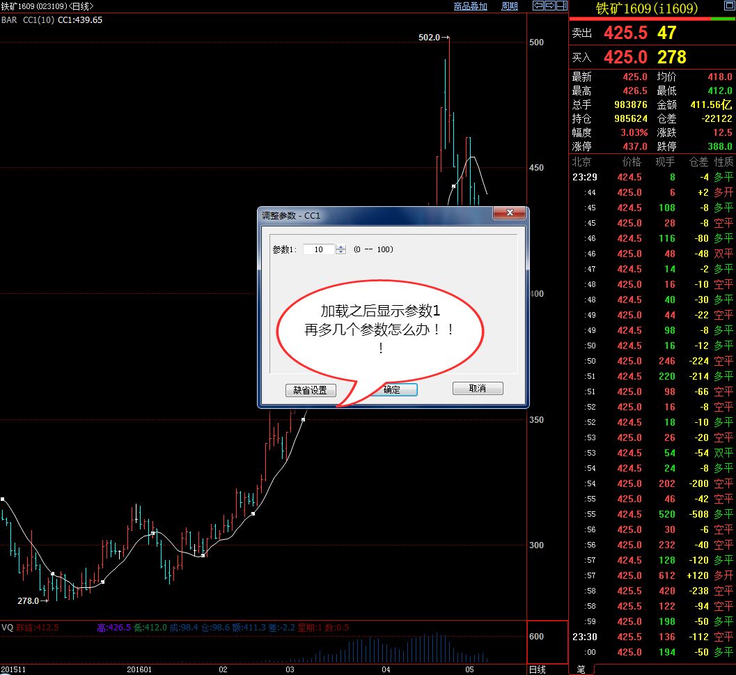Toggle the side panel split icon
Screen dimensions: 736x675
(561, 6)
